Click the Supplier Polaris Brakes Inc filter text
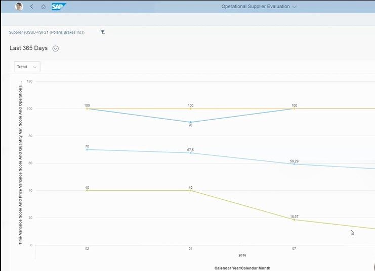 tap(47, 32)
